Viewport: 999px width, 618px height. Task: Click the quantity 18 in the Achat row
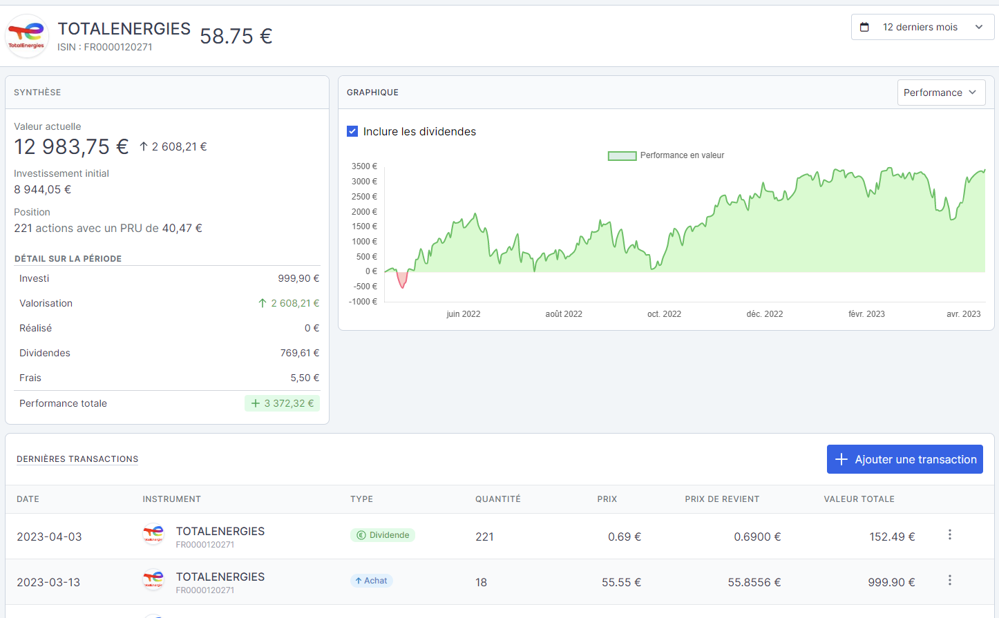481,582
